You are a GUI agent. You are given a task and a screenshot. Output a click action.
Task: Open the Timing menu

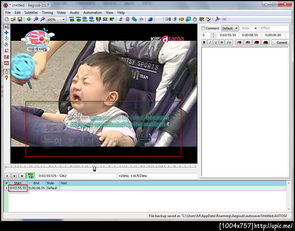click(x=47, y=13)
